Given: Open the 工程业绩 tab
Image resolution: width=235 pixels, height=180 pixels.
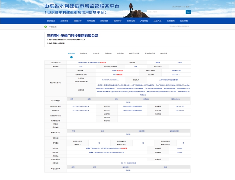Looking at the screenshot, I should point(108,53).
